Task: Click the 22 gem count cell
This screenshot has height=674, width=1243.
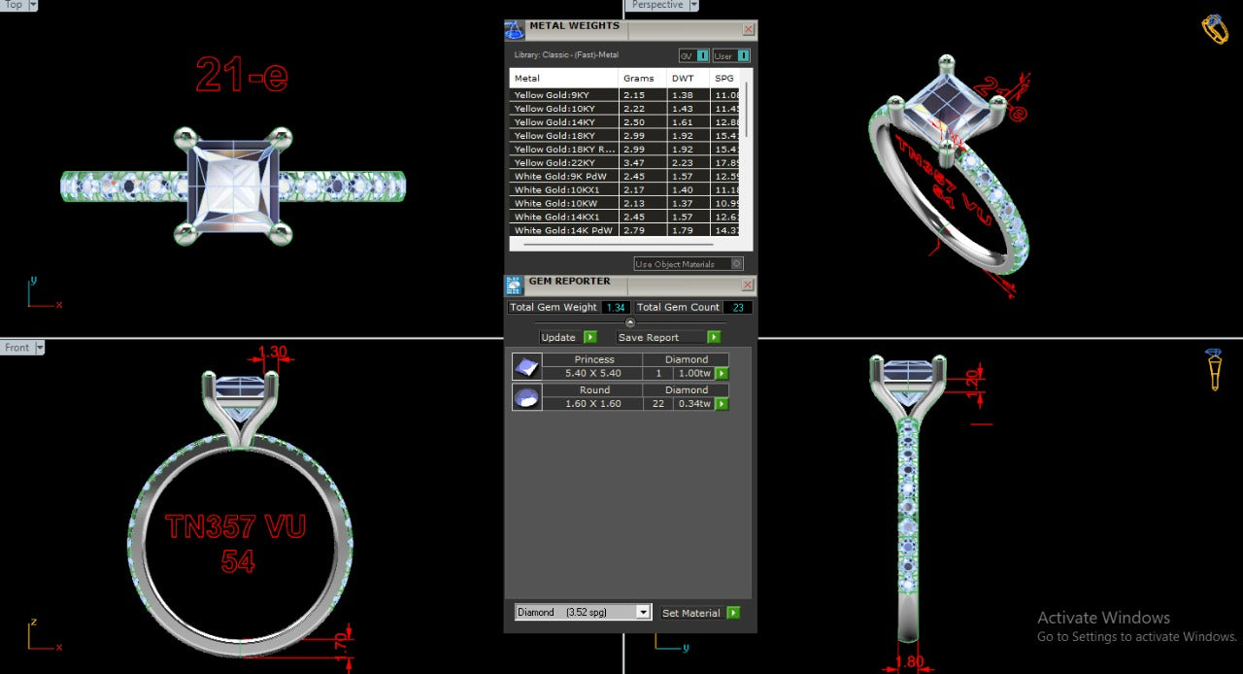Action: coord(658,403)
